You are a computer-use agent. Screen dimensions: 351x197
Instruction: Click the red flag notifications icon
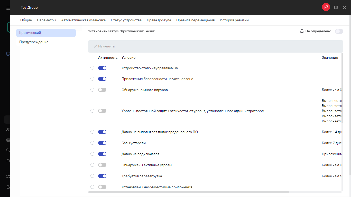point(326,7)
